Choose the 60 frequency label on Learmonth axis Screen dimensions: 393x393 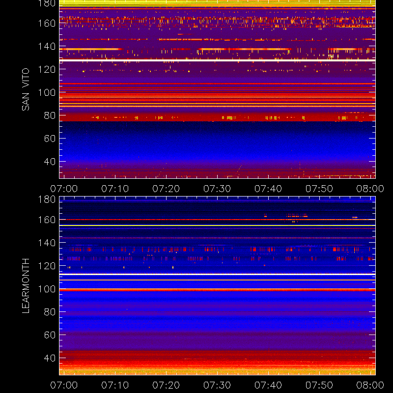pyautogui.click(x=50, y=335)
